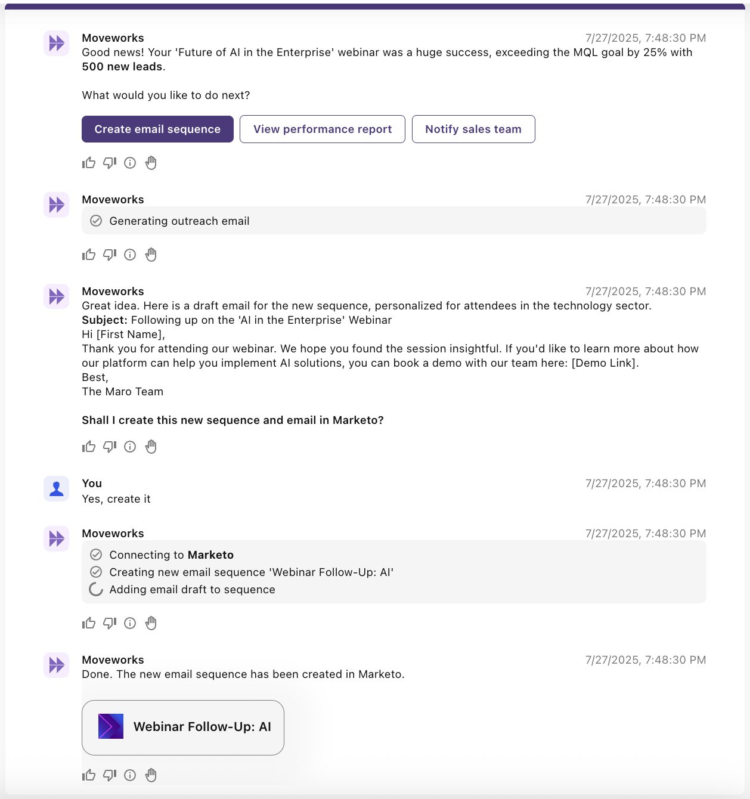This screenshot has width=750, height=799.
Task: Open the Webinar Follow-Up: AI card
Action: pyautogui.click(x=183, y=727)
